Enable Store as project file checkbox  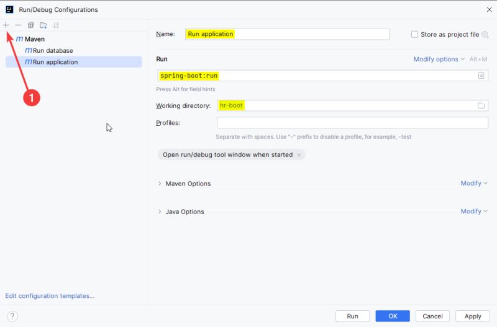pyautogui.click(x=414, y=34)
